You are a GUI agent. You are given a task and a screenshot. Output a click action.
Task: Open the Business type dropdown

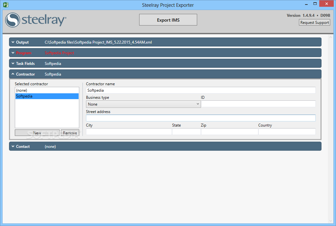[x=143, y=104]
